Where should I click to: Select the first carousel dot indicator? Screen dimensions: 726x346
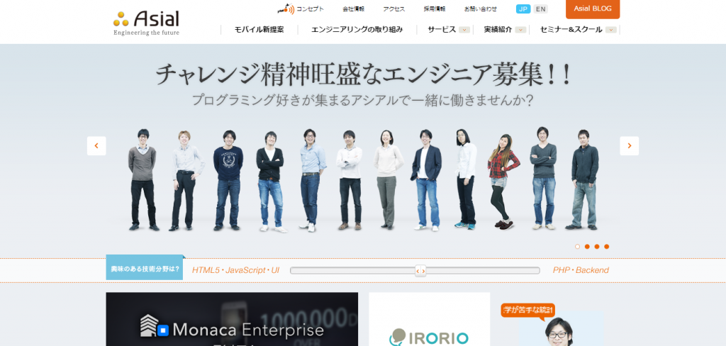(x=577, y=247)
